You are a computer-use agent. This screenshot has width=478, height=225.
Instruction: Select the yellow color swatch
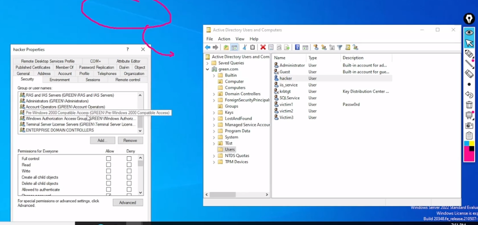[x=472, y=143]
